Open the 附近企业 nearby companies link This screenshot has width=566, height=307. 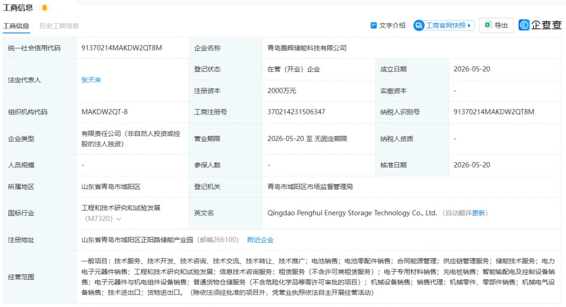tap(260, 240)
